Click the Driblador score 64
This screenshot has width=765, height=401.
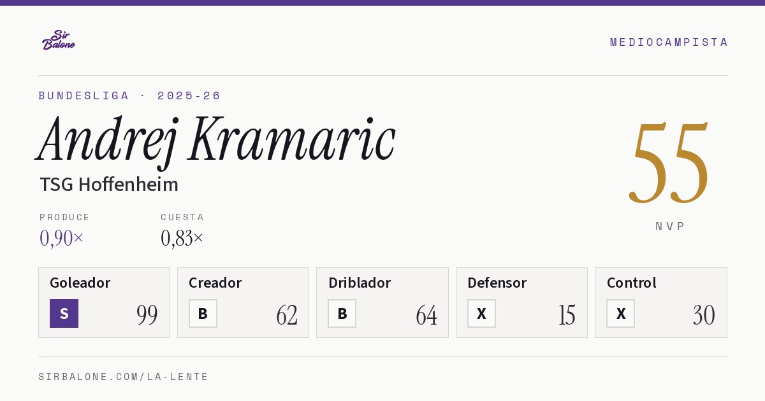coord(426,315)
